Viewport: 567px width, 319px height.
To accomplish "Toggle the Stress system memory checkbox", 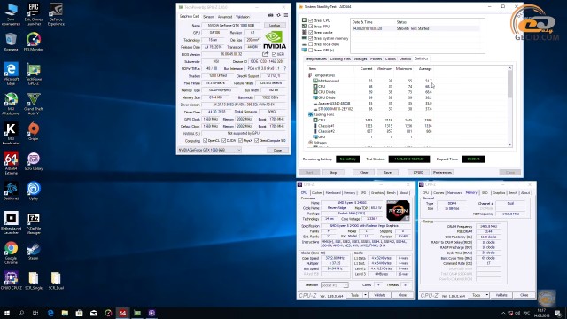I will tap(311, 38).
